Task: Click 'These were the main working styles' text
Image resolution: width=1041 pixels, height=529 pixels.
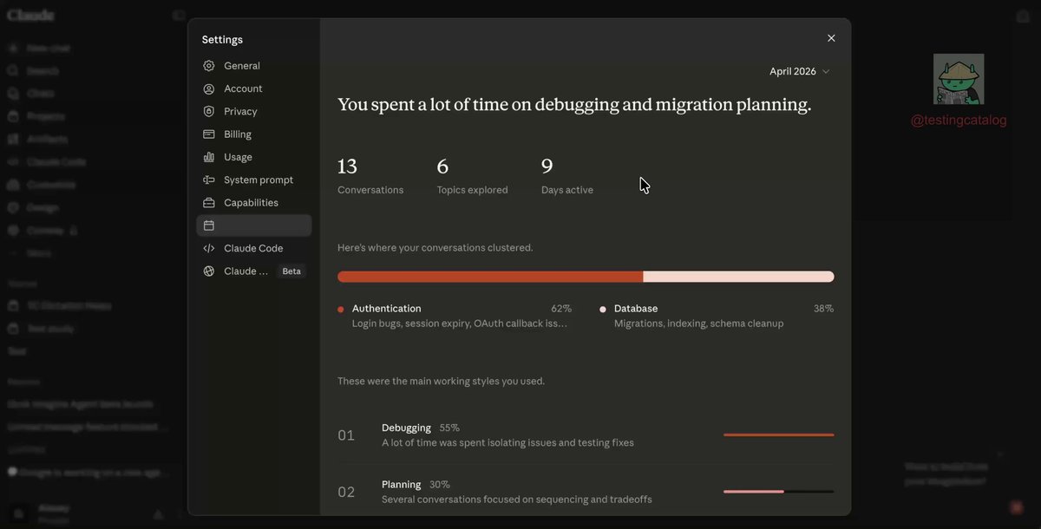Action: pyautogui.click(x=442, y=381)
